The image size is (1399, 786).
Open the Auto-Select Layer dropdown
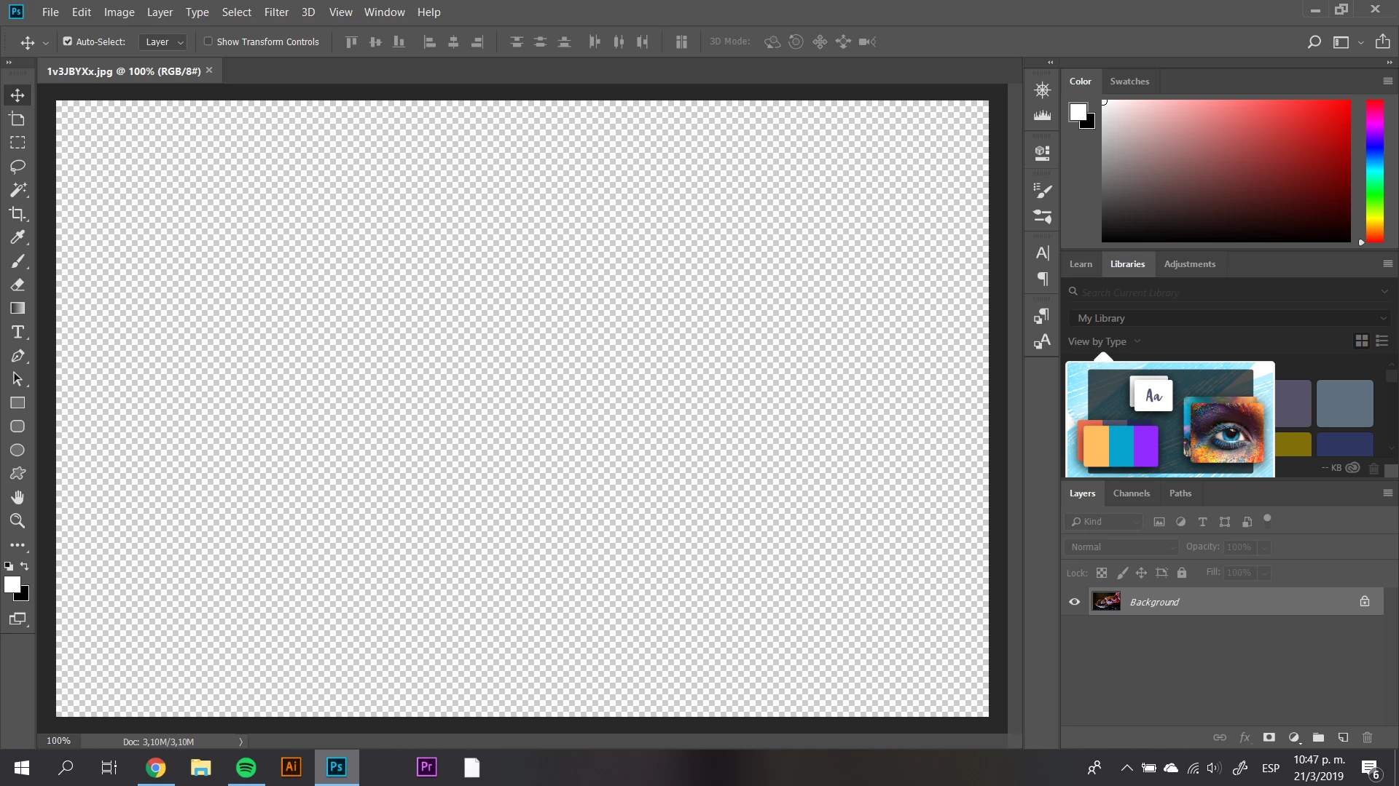tap(163, 42)
